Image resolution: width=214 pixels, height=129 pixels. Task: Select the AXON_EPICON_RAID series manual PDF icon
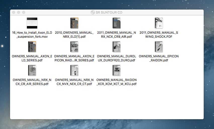(x=74, y=47)
